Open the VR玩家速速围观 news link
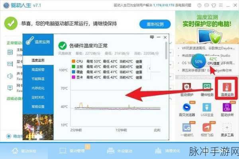Image resolution: width=239 pixels, height=159 pixels. pos(208,48)
